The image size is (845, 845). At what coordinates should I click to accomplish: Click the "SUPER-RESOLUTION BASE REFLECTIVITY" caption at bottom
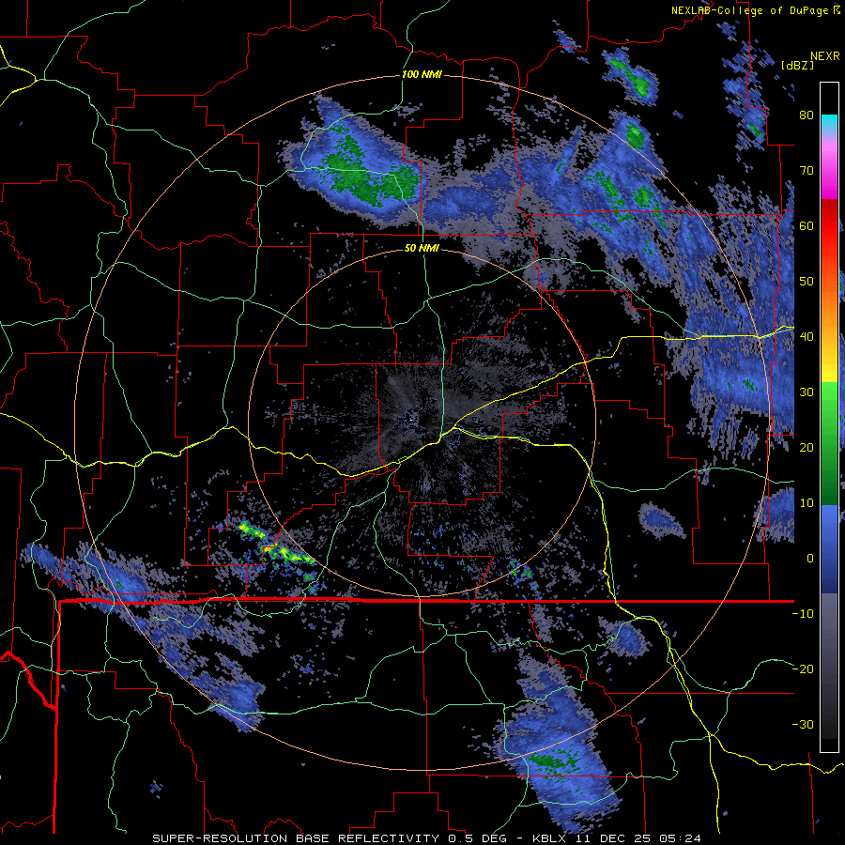296,838
